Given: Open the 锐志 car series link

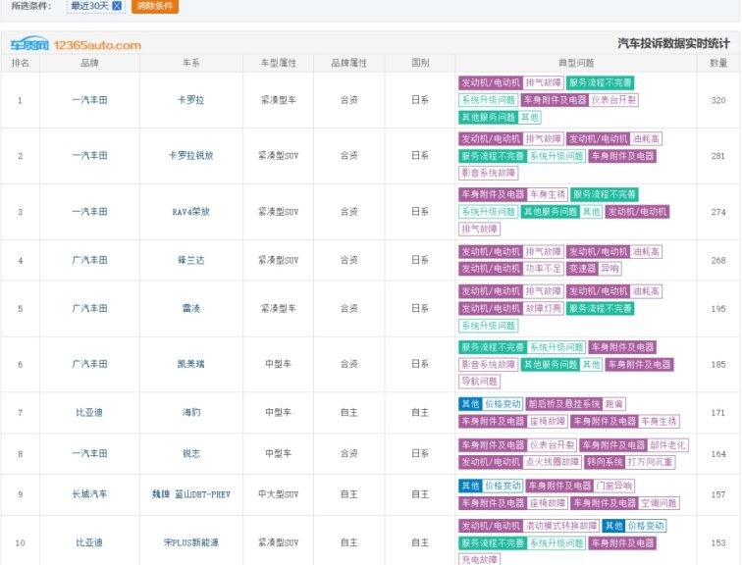Looking at the screenshot, I should [191, 453].
